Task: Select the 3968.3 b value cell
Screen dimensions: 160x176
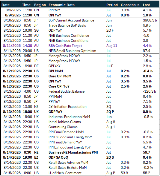Action: 150,20
